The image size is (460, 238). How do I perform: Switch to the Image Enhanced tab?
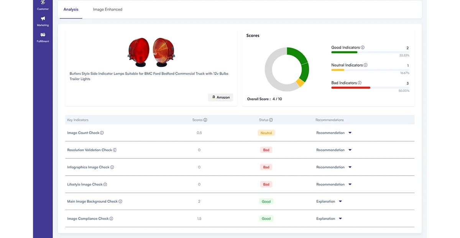point(108,10)
